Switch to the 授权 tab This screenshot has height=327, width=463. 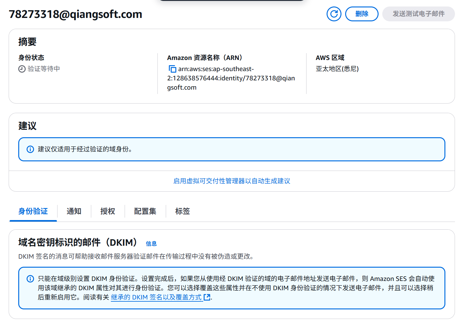click(108, 211)
